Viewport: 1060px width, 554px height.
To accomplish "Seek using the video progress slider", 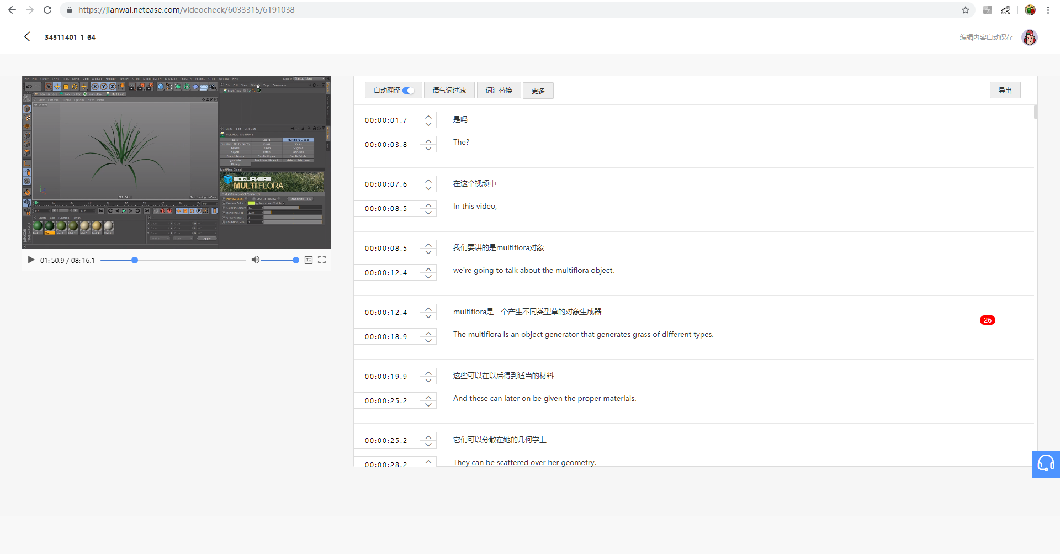I will (173, 260).
